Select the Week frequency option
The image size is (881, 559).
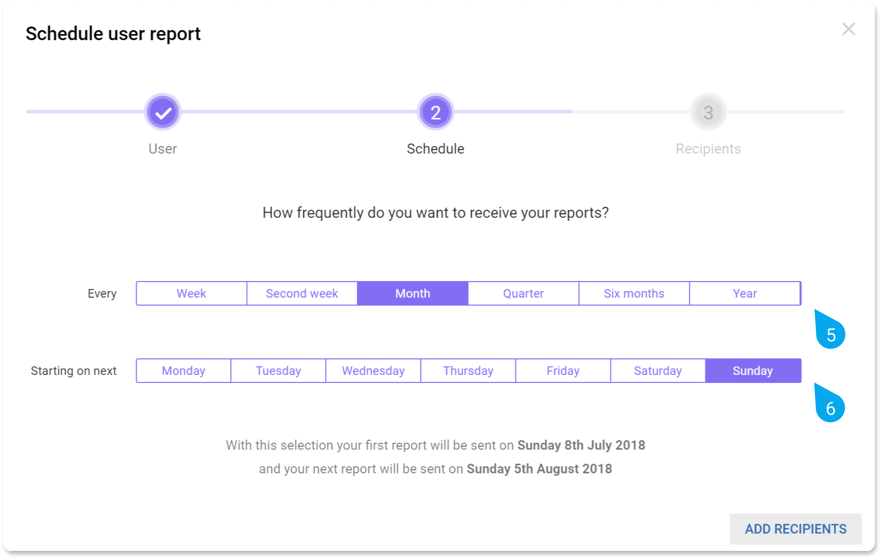(x=191, y=294)
